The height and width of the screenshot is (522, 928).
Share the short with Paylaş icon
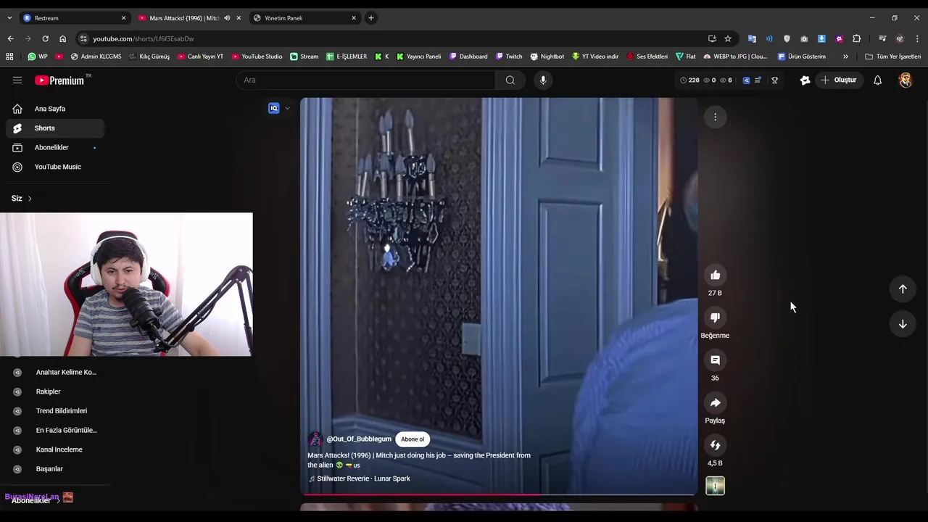715,403
